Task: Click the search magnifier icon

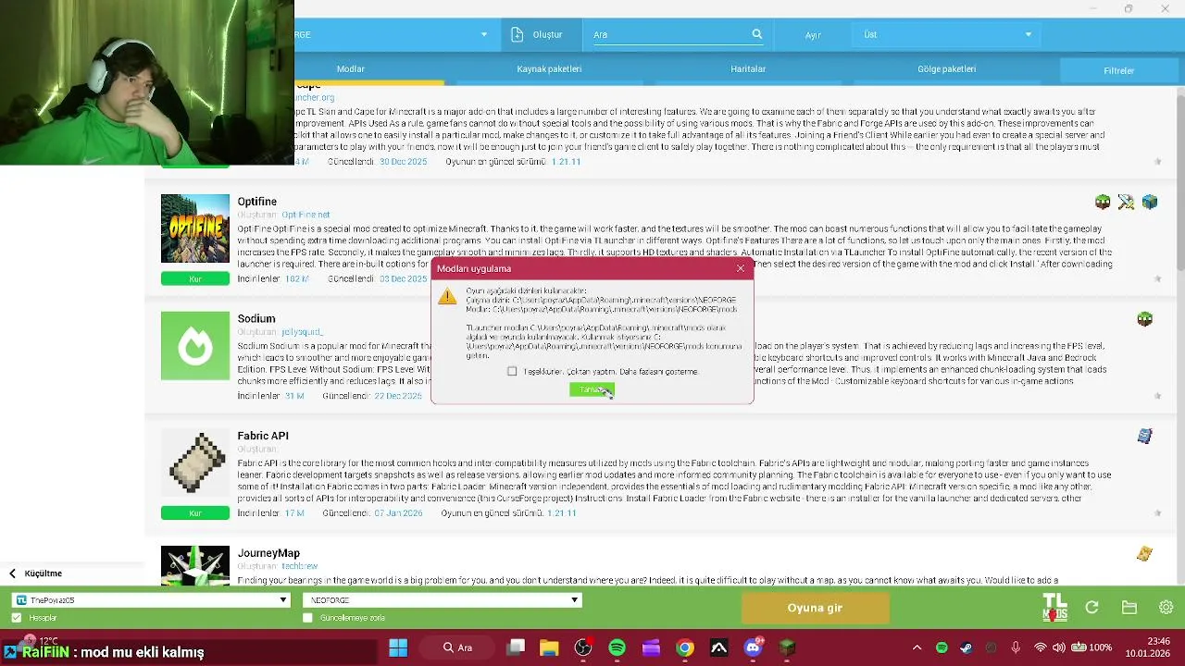Action: (x=756, y=34)
